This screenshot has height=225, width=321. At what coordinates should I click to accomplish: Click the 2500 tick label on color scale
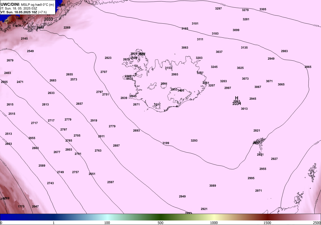click(x=317, y=223)
